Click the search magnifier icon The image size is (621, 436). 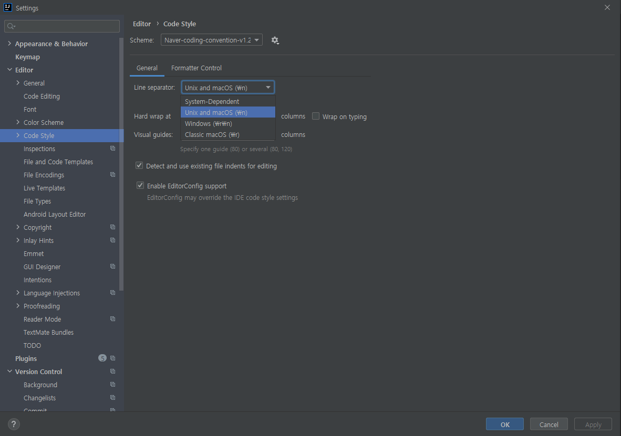click(x=11, y=27)
